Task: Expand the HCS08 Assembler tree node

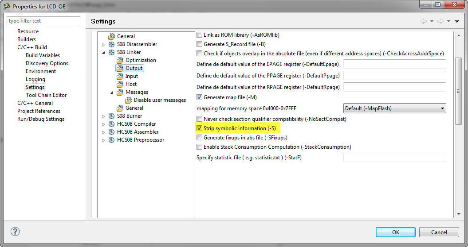Action: (104, 132)
